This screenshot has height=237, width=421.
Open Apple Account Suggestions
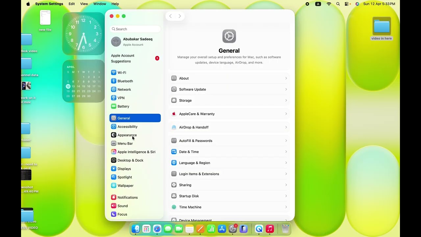[135, 58]
